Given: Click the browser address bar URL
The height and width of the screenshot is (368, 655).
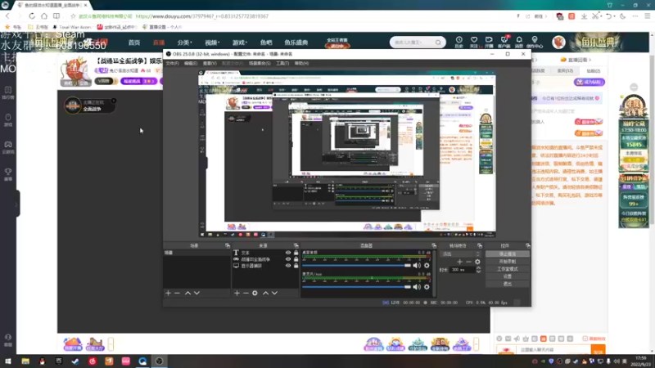Looking at the screenshot, I should click(x=201, y=16).
